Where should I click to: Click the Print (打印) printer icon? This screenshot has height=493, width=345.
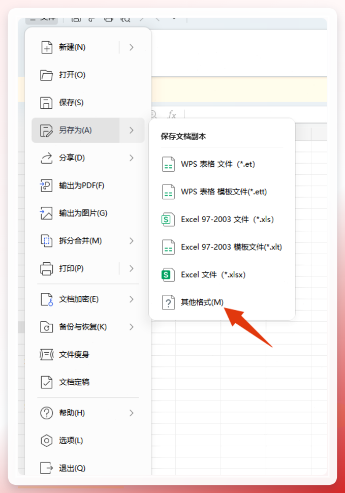[47, 268]
